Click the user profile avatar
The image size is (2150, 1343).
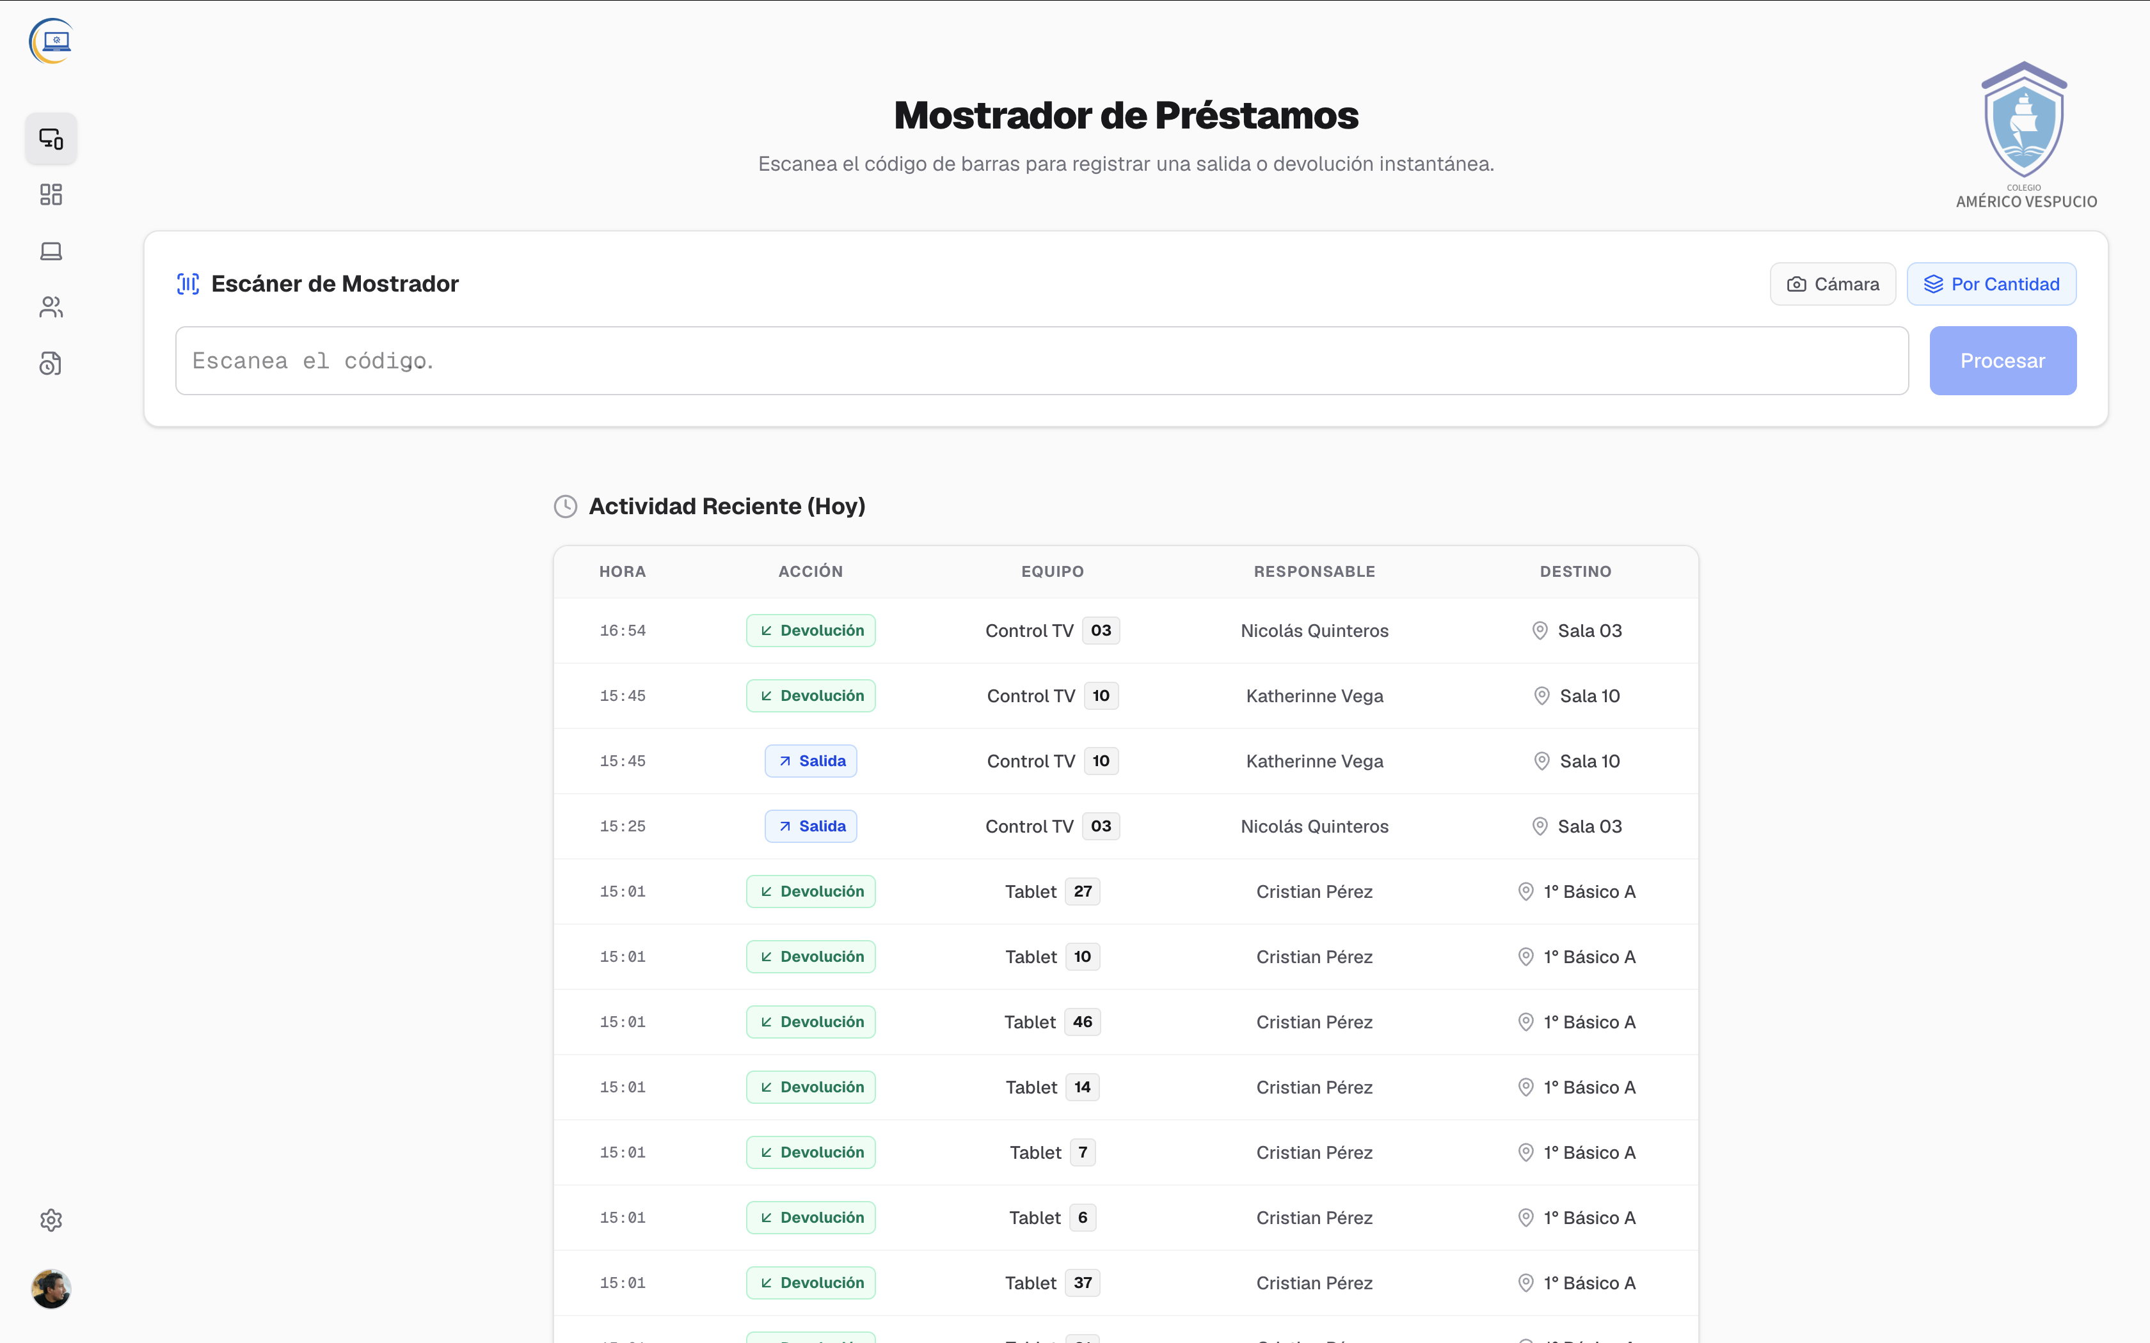51,1289
